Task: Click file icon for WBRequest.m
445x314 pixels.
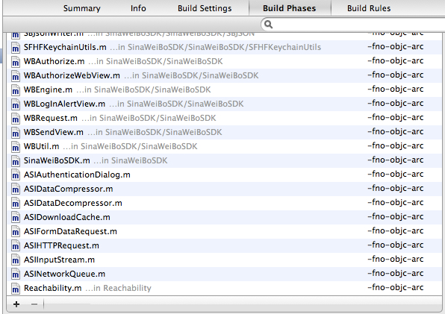Action: pos(16,119)
